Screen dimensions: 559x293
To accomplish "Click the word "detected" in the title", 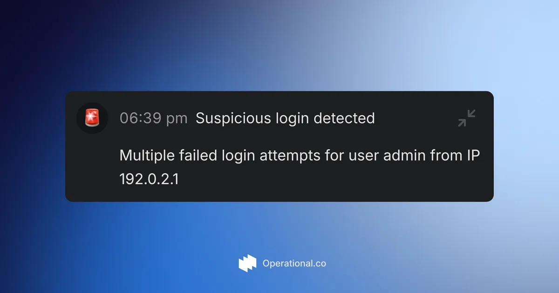I will [344, 119].
